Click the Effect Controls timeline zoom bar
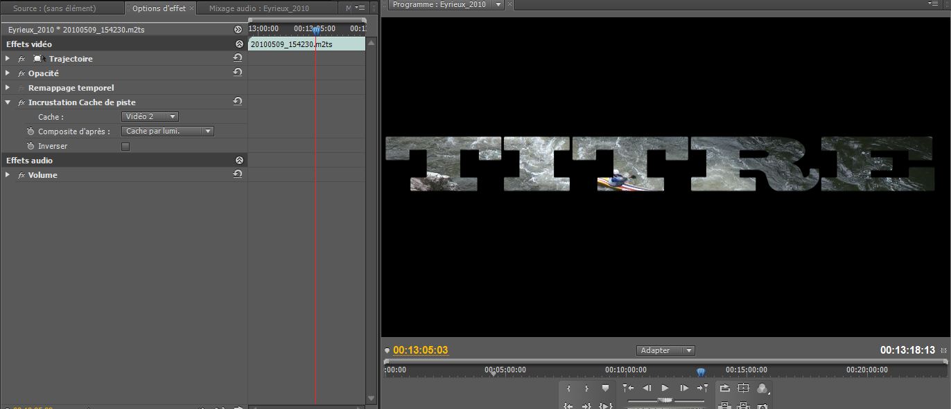 click(x=306, y=19)
